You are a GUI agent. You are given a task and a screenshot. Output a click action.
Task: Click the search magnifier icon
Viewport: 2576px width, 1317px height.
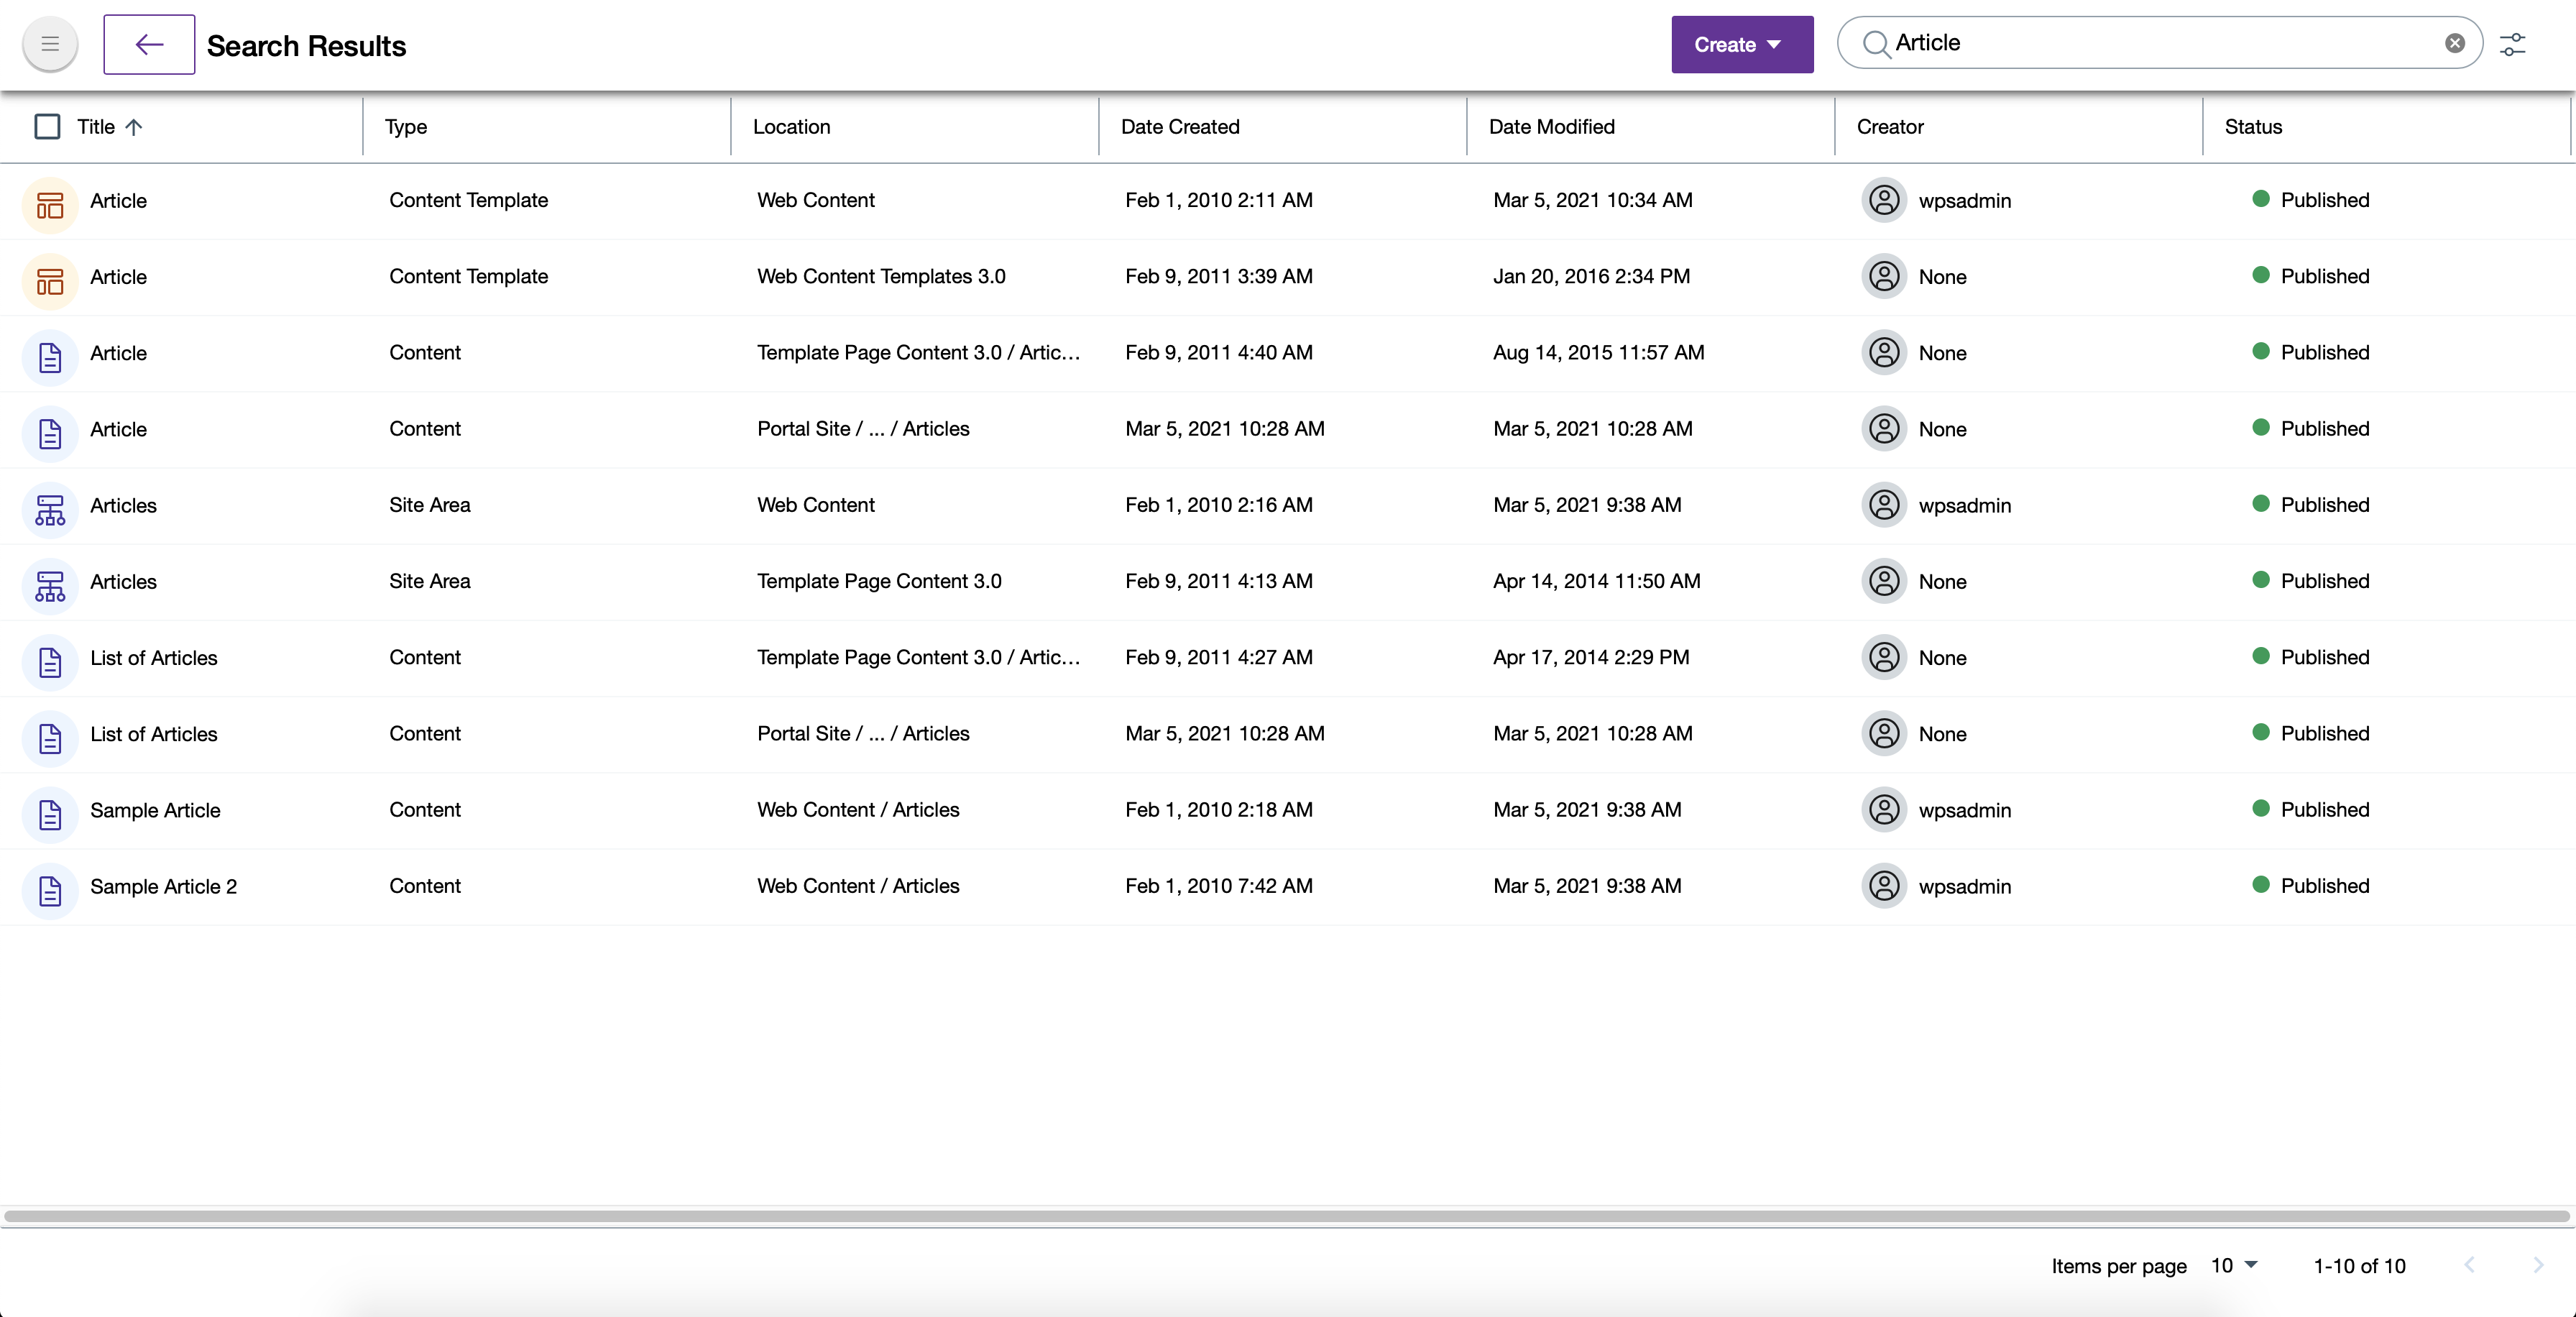[x=1876, y=44]
